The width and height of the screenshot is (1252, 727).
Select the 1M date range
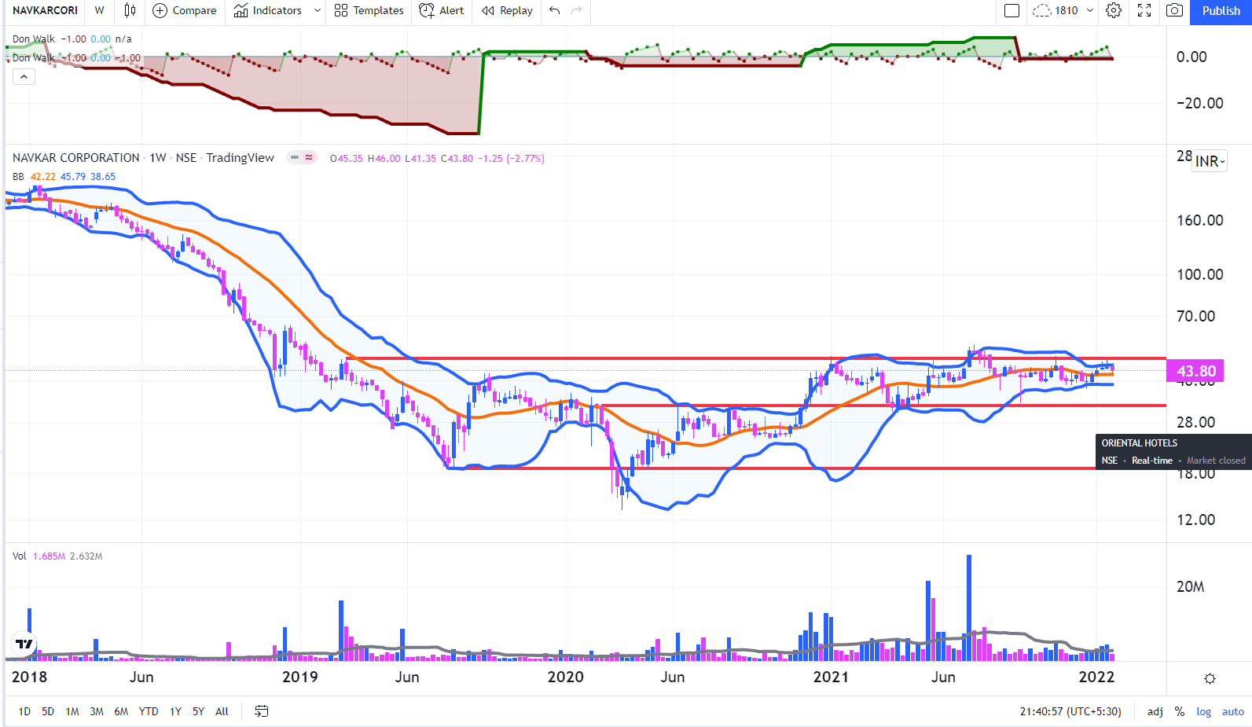click(x=72, y=711)
